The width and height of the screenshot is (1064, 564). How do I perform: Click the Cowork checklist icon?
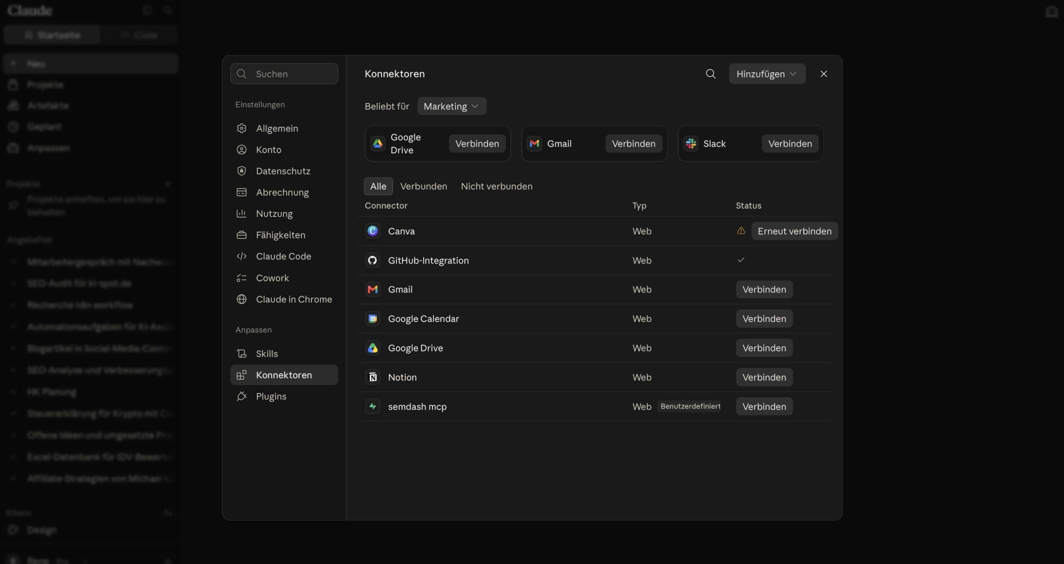241,278
